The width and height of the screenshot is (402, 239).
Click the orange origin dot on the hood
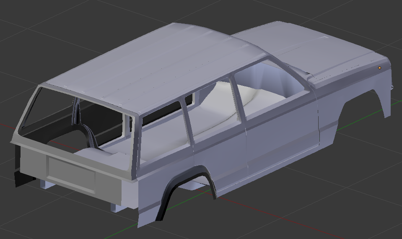379,68
